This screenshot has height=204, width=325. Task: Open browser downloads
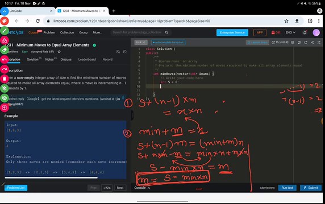point(297,21)
